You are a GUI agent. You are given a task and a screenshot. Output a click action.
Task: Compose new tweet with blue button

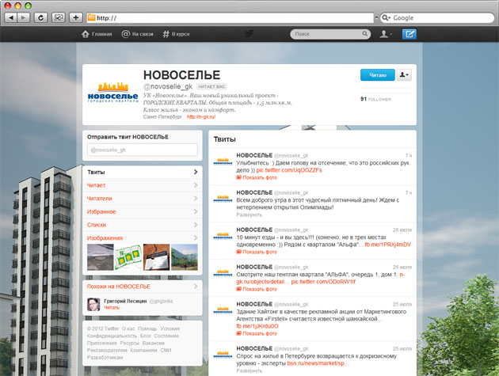[409, 34]
